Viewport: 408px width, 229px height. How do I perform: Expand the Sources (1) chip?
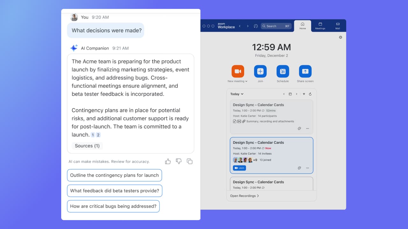[x=87, y=146]
